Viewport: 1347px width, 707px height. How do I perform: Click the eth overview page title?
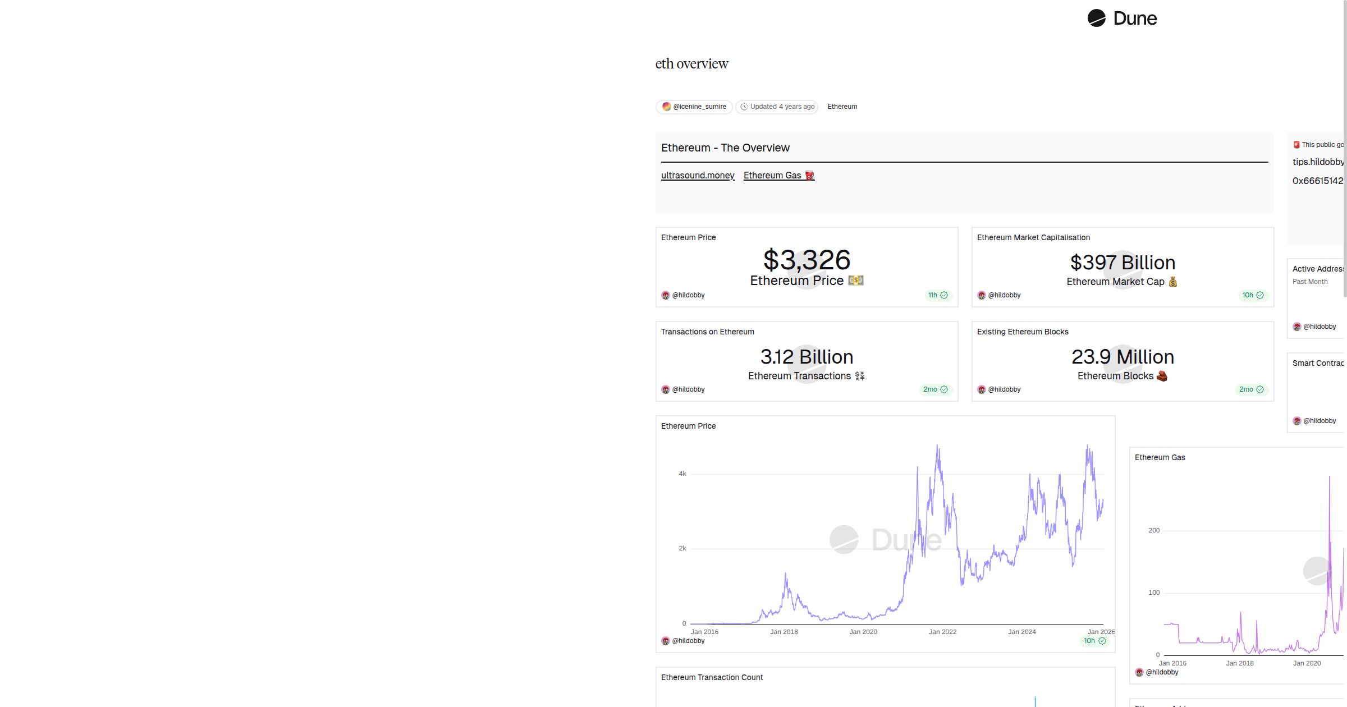click(691, 63)
